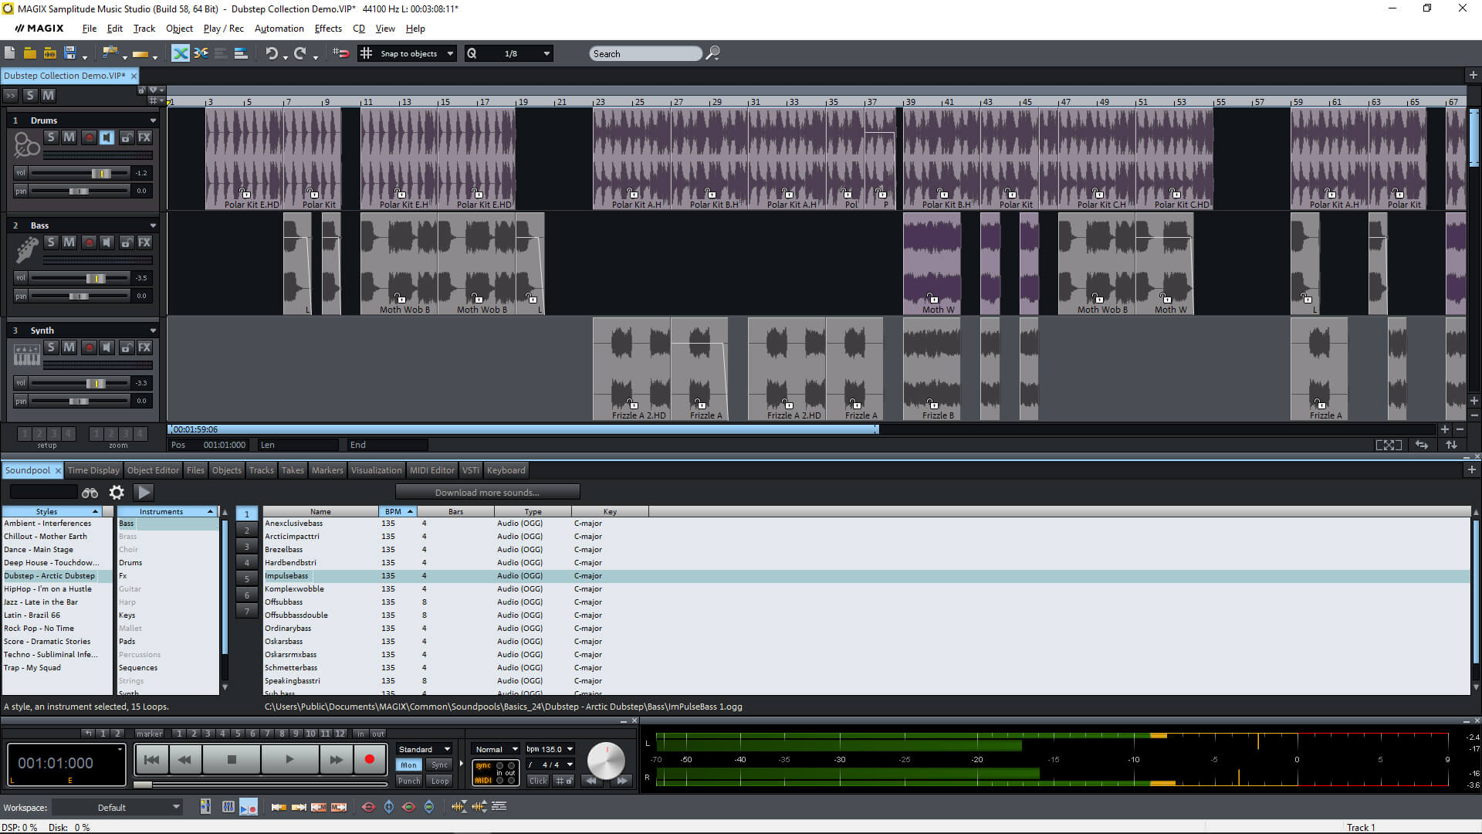1482x834 pixels.
Task: Expand the Drums track header menu arrow
Action: click(153, 120)
